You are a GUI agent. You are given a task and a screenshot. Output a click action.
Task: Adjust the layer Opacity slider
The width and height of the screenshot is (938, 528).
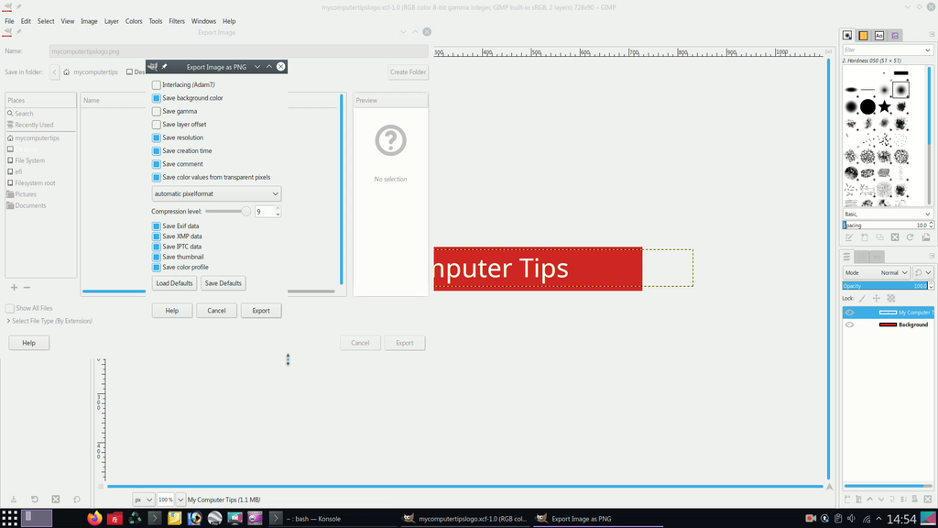click(x=888, y=286)
